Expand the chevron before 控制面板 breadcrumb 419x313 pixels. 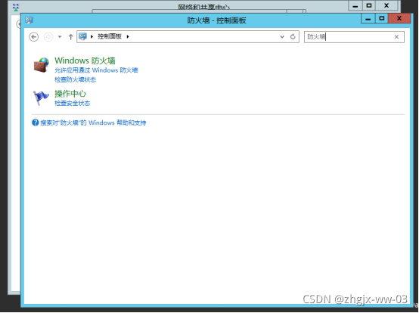coord(92,36)
